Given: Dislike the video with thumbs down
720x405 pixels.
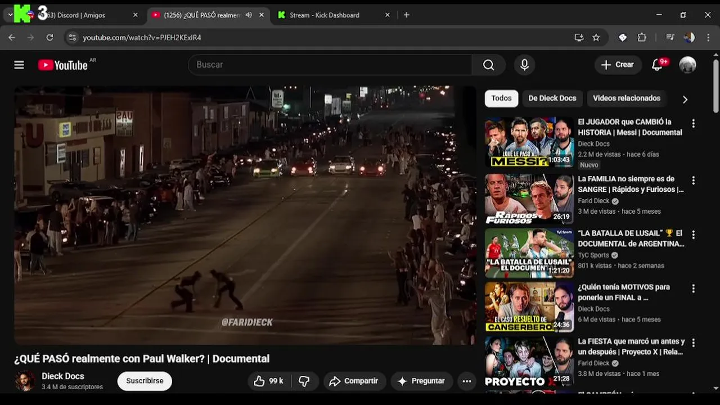Looking at the screenshot, I should tap(304, 381).
